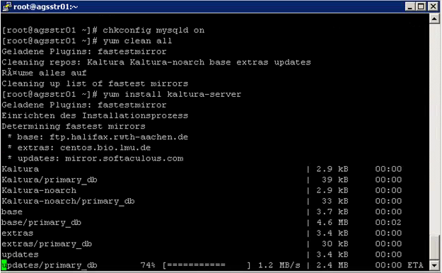Screen dimensions: 442x273
Task: Click the 'RÃ¤ume alles auf' line
Action: [x=44, y=73]
